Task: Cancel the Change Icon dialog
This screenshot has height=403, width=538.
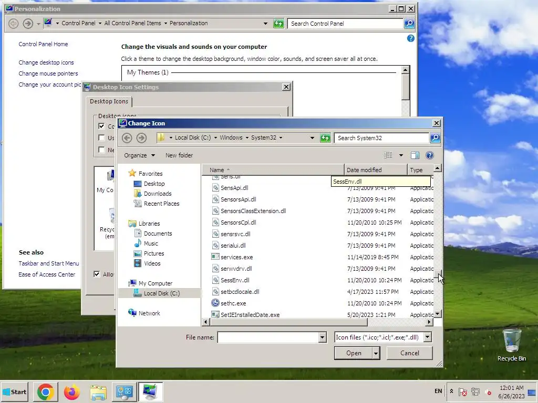Action: click(x=410, y=353)
